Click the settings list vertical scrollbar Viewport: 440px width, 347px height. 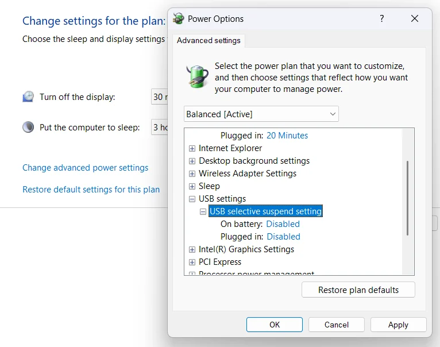[408, 198]
